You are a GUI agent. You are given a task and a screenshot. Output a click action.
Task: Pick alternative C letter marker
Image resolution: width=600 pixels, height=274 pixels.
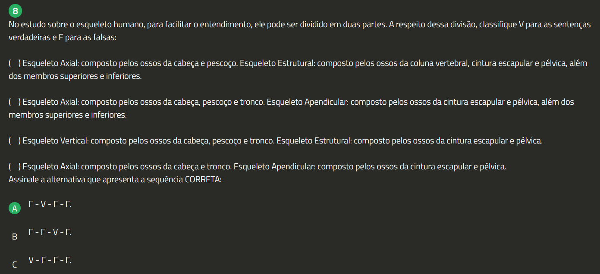click(15, 265)
